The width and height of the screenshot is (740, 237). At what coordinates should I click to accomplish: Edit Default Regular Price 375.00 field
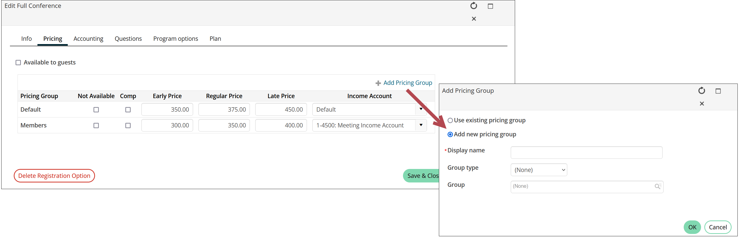coord(224,109)
